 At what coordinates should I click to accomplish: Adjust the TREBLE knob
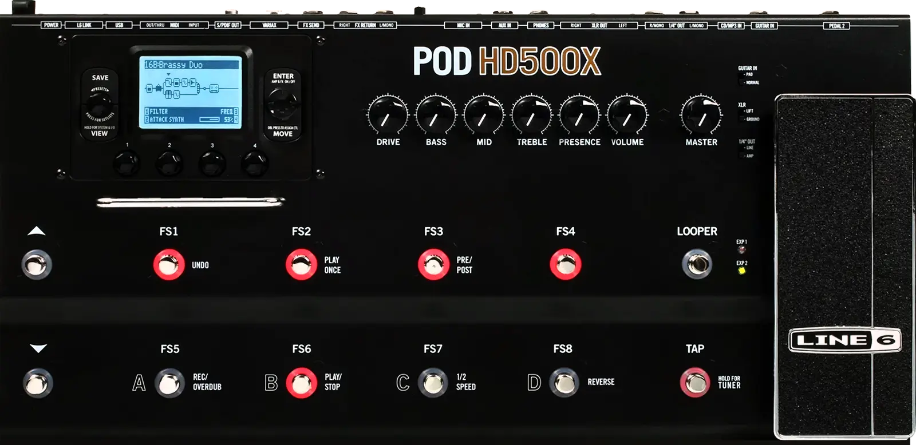(x=532, y=114)
